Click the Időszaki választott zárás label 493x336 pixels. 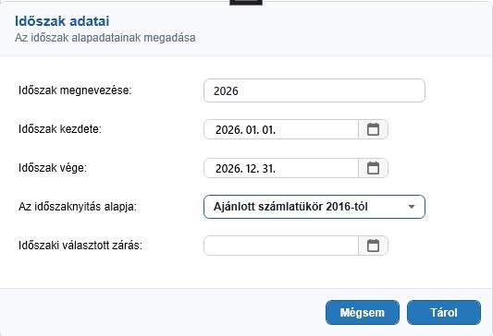(x=80, y=246)
